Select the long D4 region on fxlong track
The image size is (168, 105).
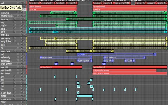coord(85,96)
